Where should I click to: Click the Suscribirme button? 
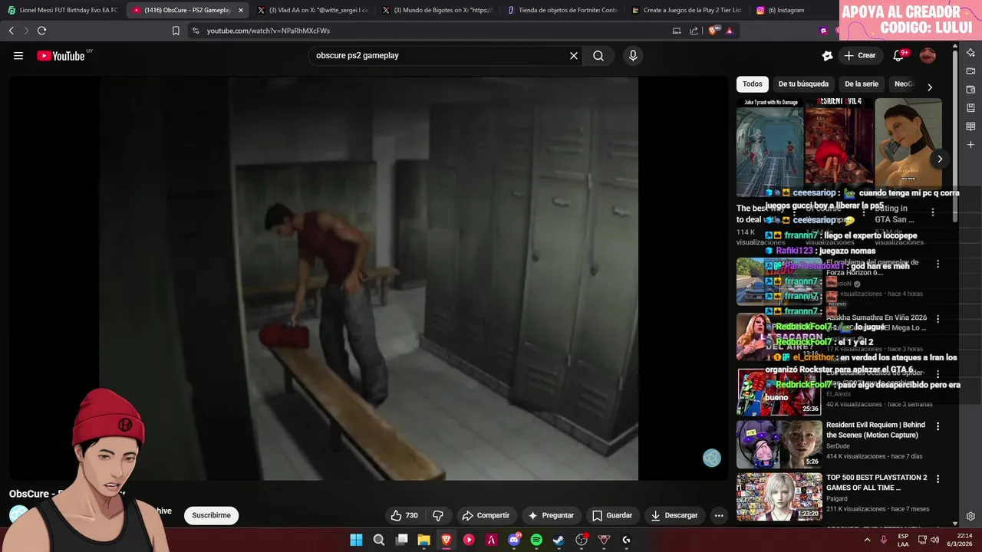[211, 515]
